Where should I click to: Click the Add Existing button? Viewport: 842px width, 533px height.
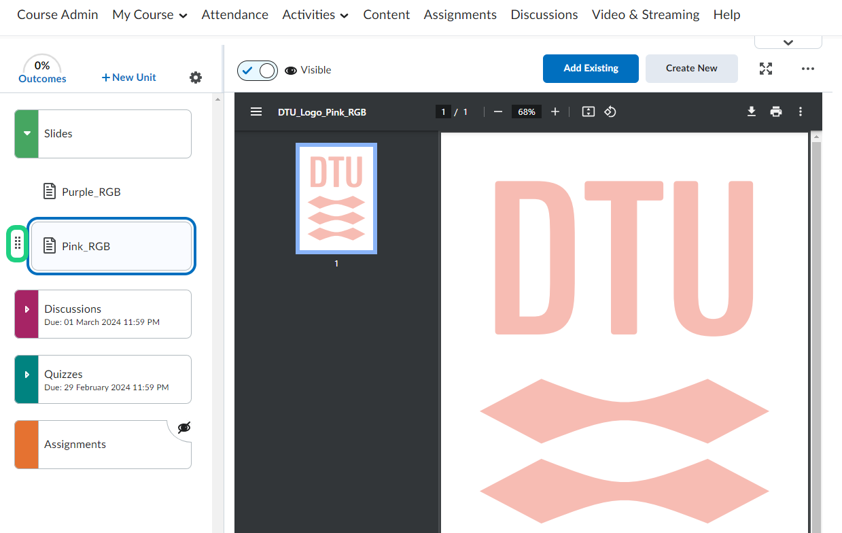pos(591,69)
